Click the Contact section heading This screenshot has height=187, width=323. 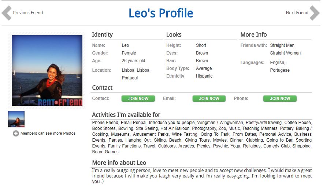(x=102, y=88)
